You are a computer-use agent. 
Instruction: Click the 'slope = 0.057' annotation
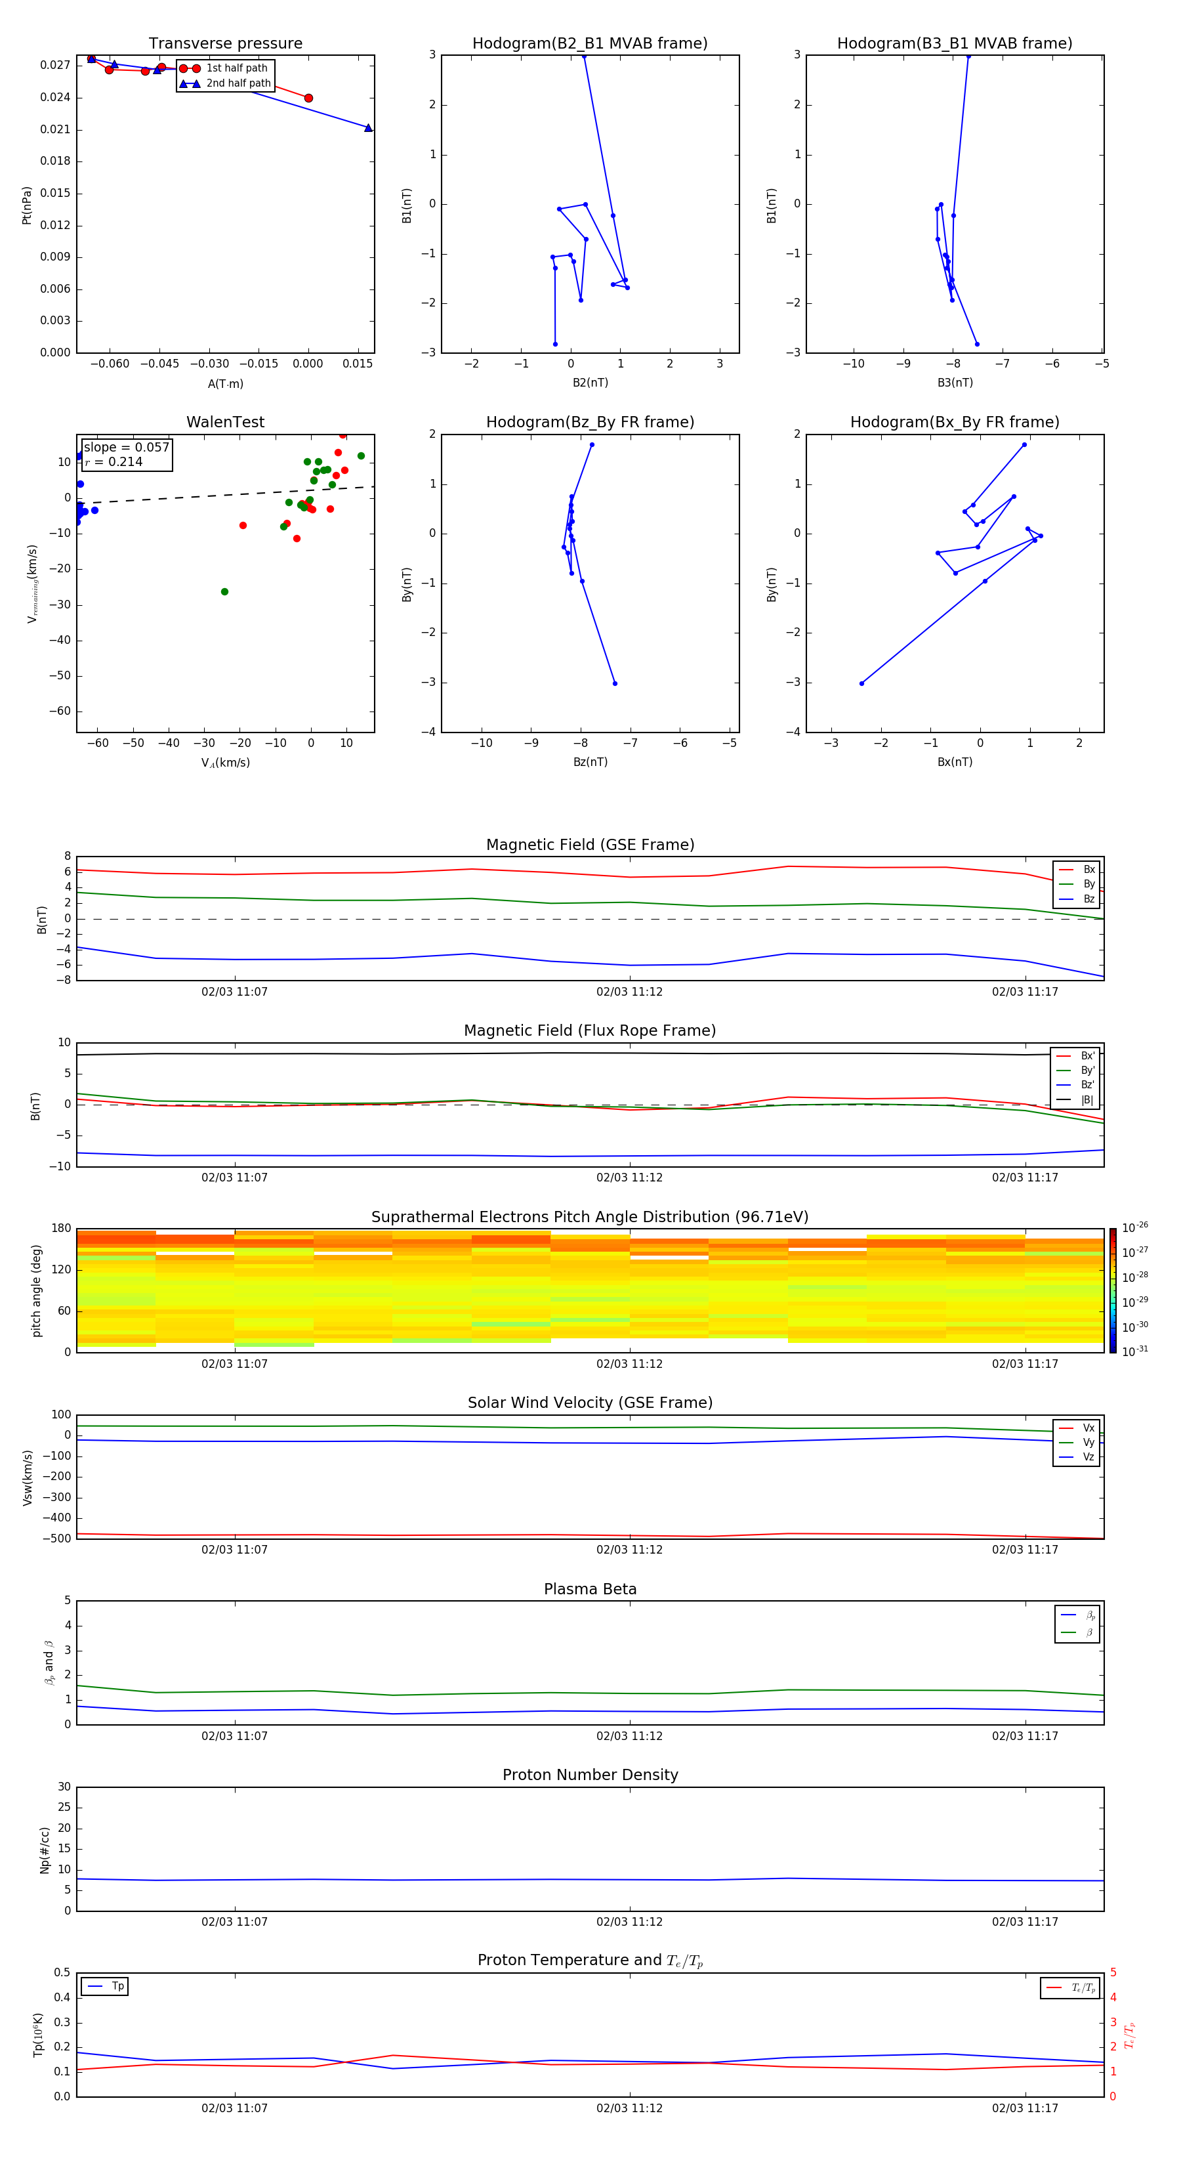pyautogui.click(x=127, y=448)
